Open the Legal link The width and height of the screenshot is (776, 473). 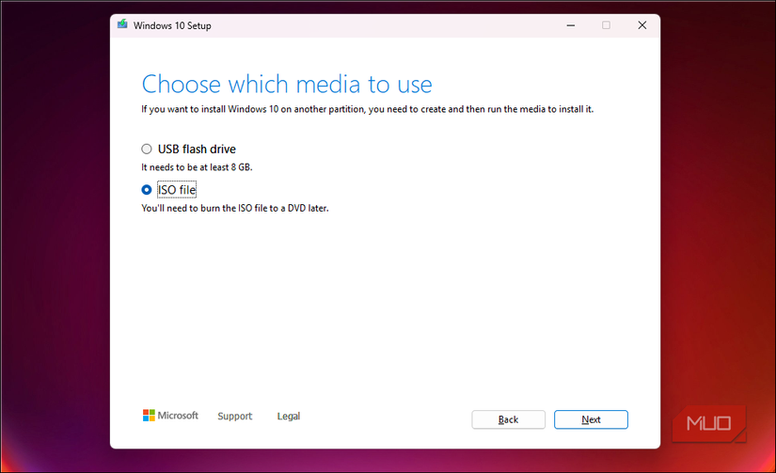[x=289, y=416]
